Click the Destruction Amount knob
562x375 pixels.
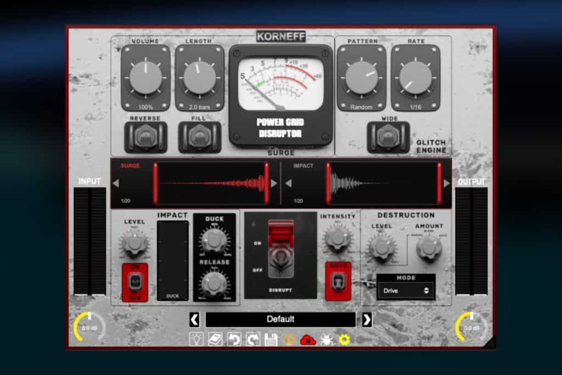[429, 248]
